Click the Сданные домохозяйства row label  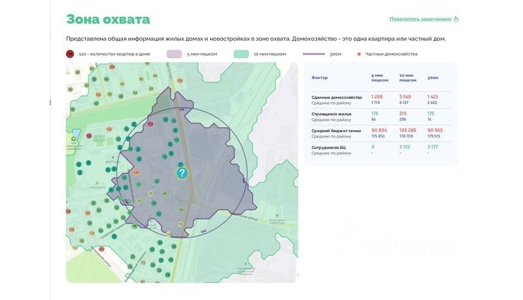[336, 97]
